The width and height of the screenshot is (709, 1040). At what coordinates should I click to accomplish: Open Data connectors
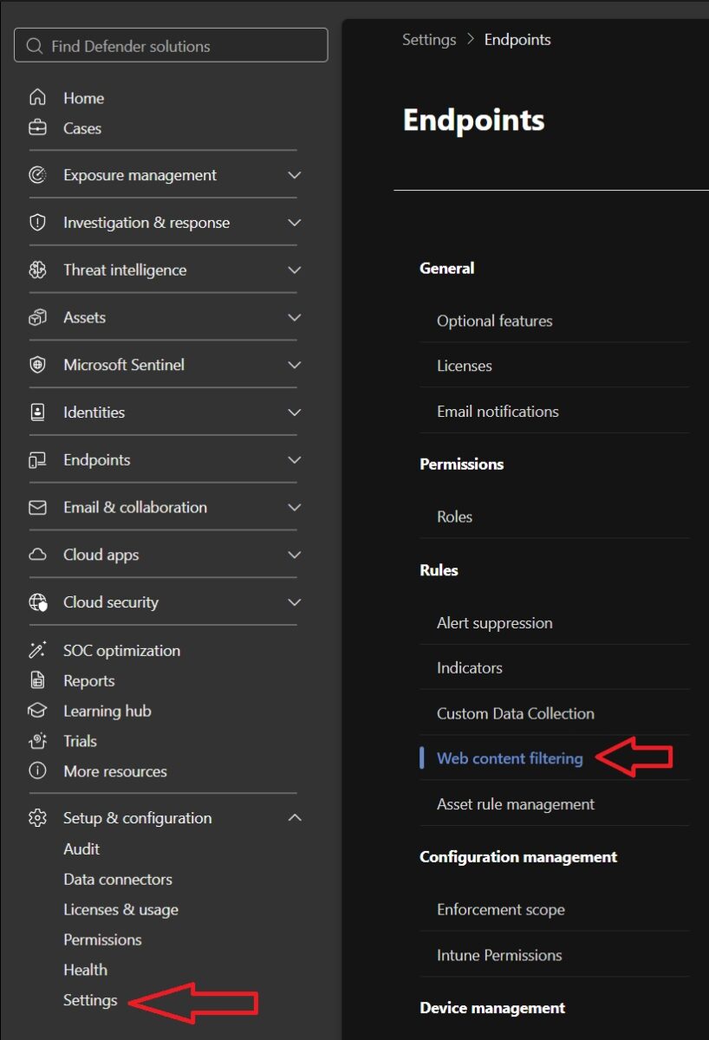[118, 879]
